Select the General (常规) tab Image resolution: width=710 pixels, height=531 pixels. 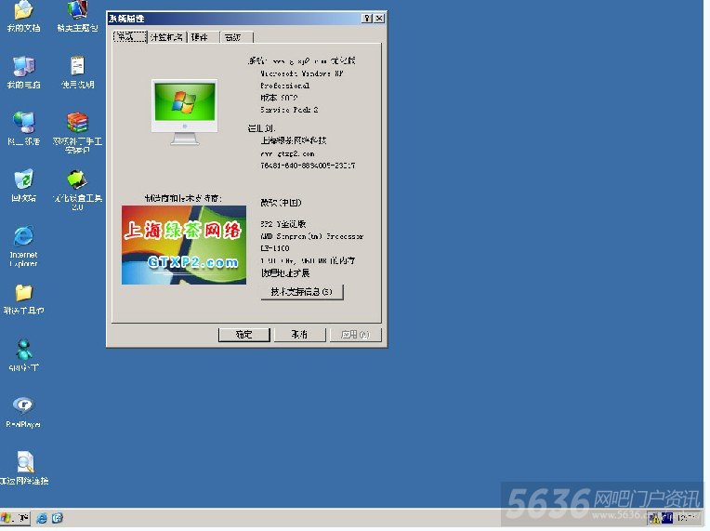point(130,36)
